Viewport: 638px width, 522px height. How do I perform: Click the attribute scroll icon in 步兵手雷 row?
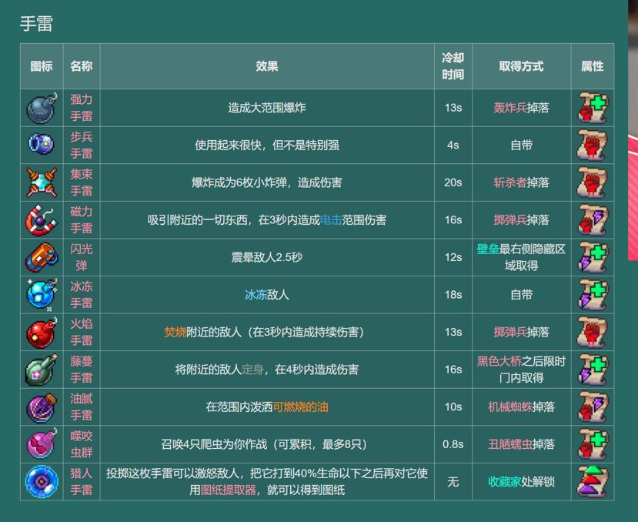click(x=593, y=145)
